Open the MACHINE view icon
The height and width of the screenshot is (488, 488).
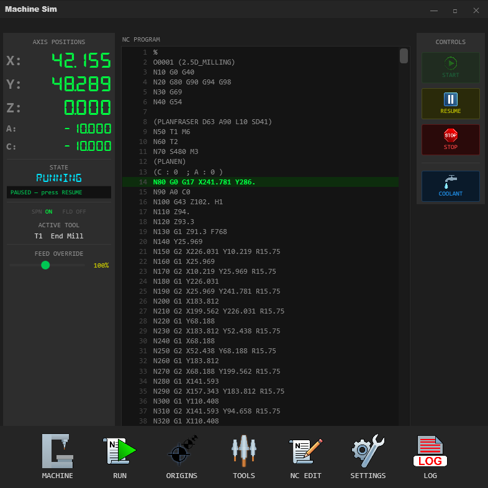(58, 451)
